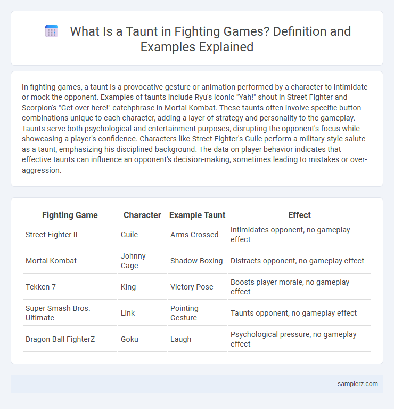Click 'Psychological pressure, no gameplay effect' cell

pos(299,339)
